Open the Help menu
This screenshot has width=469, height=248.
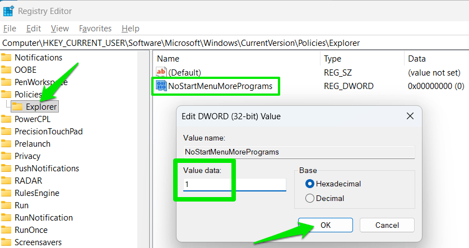click(131, 29)
